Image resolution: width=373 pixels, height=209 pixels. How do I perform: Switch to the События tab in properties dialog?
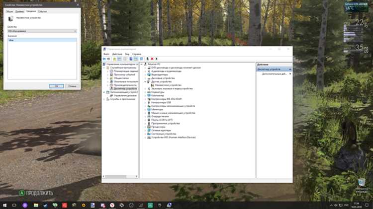click(42, 11)
